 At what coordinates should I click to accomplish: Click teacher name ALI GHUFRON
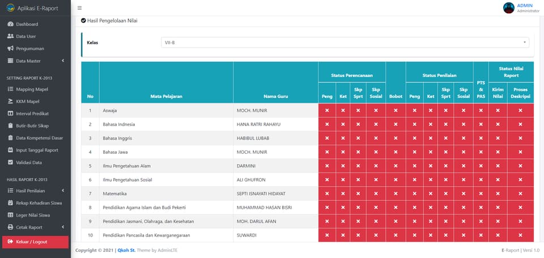point(251,180)
